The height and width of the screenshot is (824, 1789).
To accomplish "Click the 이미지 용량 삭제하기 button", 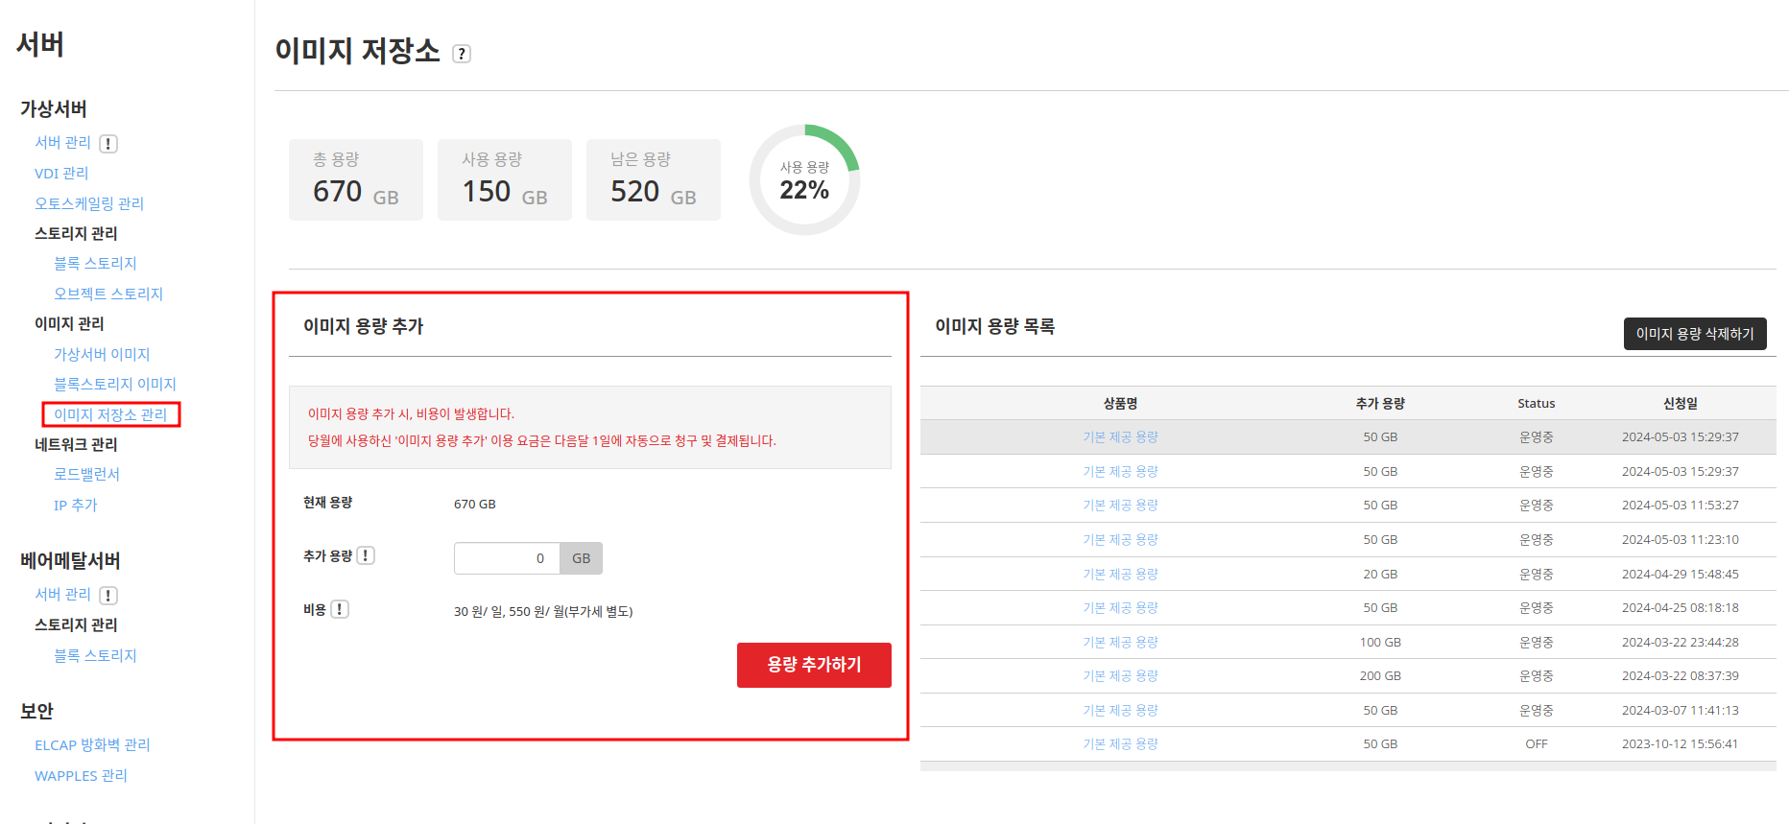I will pyautogui.click(x=1695, y=334).
